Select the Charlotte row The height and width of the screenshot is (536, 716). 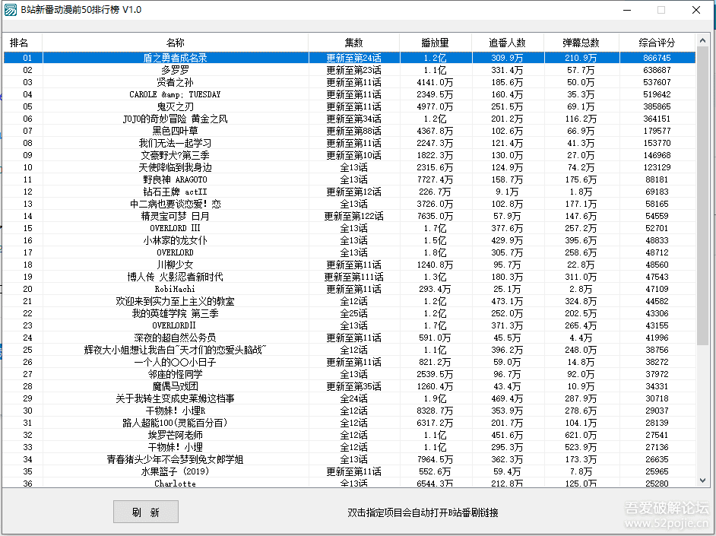[x=175, y=483]
